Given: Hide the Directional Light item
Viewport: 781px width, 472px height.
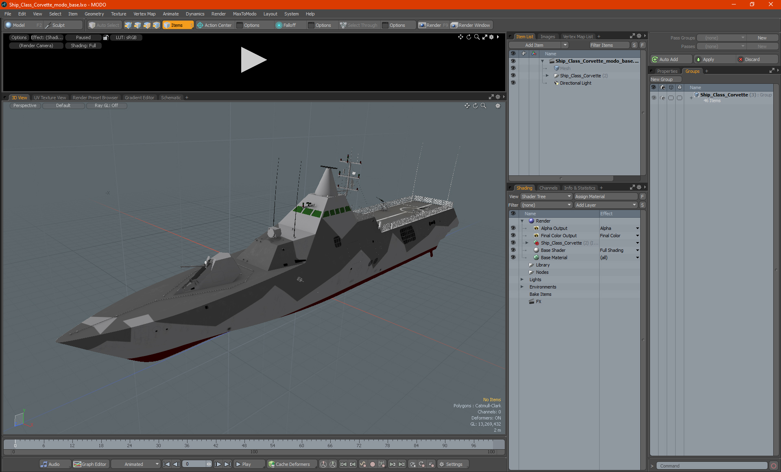Looking at the screenshot, I should 513,83.
